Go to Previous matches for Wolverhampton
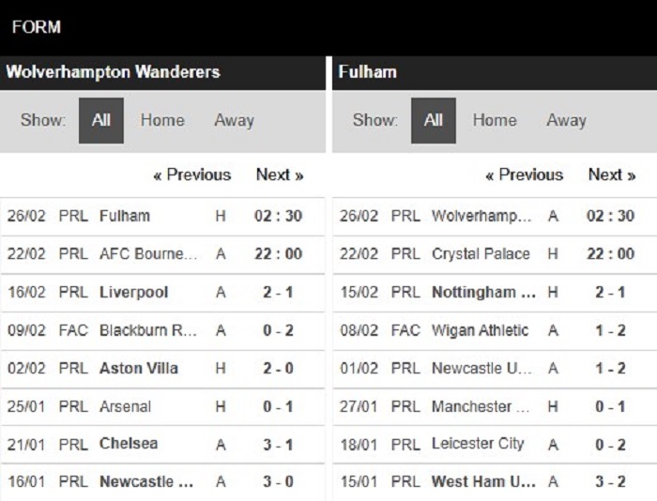The width and height of the screenshot is (657, 501). tap(192, 175)
